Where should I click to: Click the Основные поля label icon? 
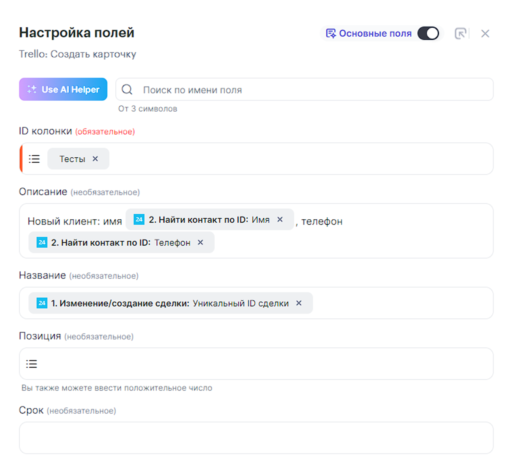pos(331,34)
